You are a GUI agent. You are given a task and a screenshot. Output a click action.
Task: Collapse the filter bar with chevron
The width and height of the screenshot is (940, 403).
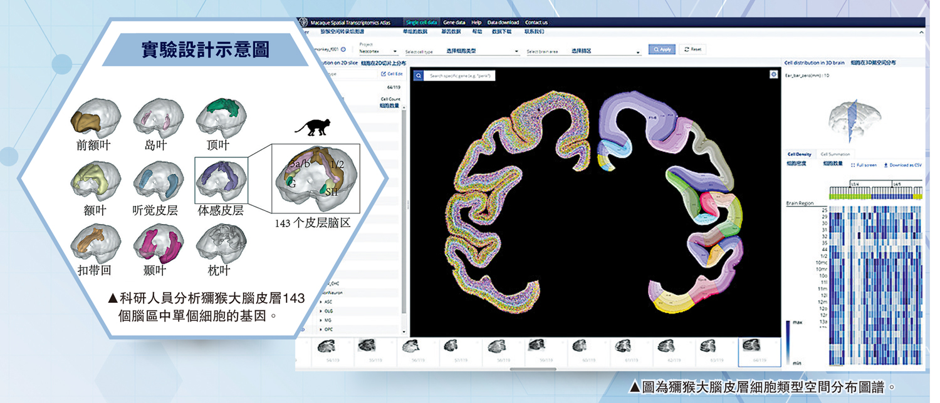921,33
